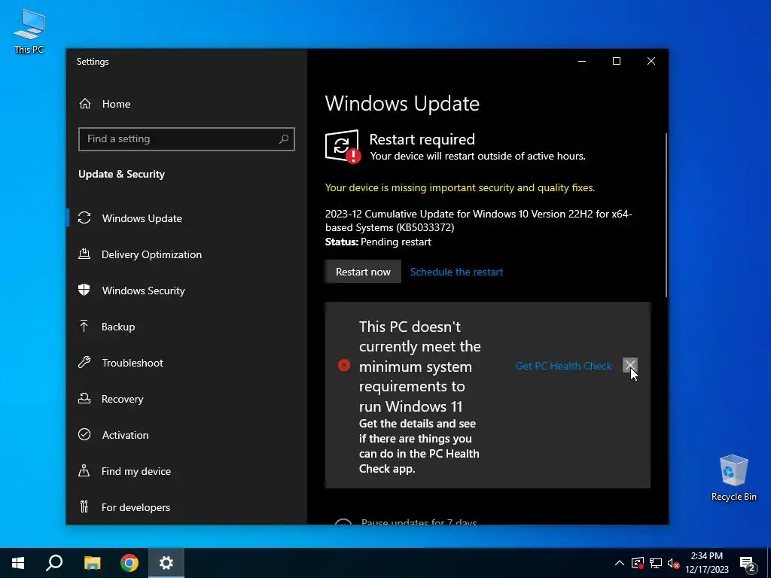This screenshot has width=771, height=578.
Task: Open Delivery Optimization settings page
Action: pyautogui.click(x=151, y=254)
